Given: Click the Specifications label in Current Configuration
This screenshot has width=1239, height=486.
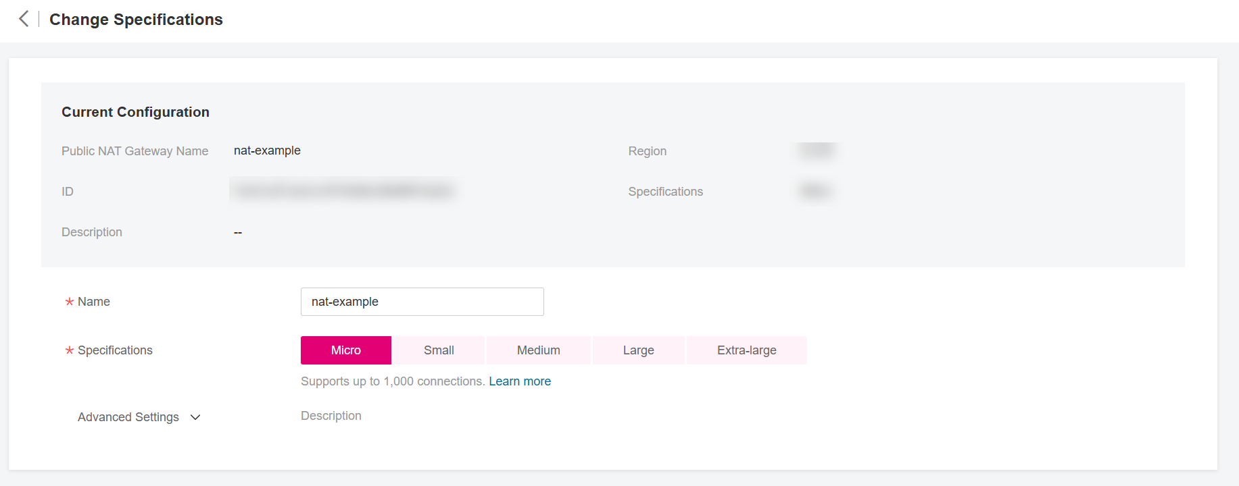Looking at the screenshot, I should pos(666,192).
